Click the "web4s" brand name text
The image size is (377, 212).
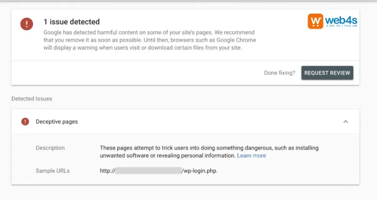(x=338, y=20)
